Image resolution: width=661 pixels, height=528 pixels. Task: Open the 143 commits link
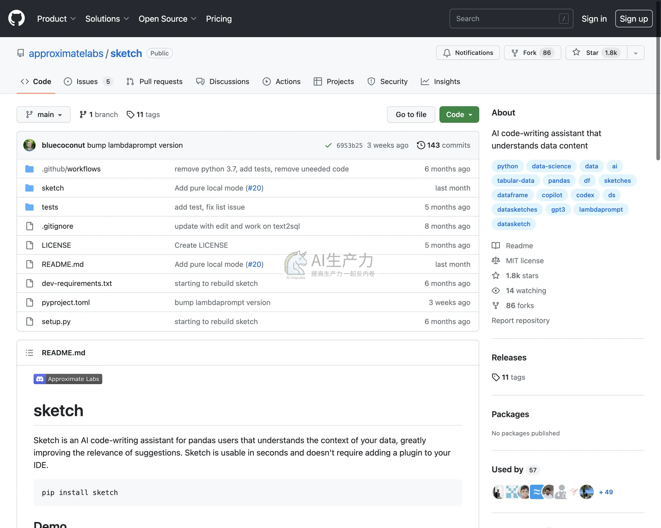point(443,145)
